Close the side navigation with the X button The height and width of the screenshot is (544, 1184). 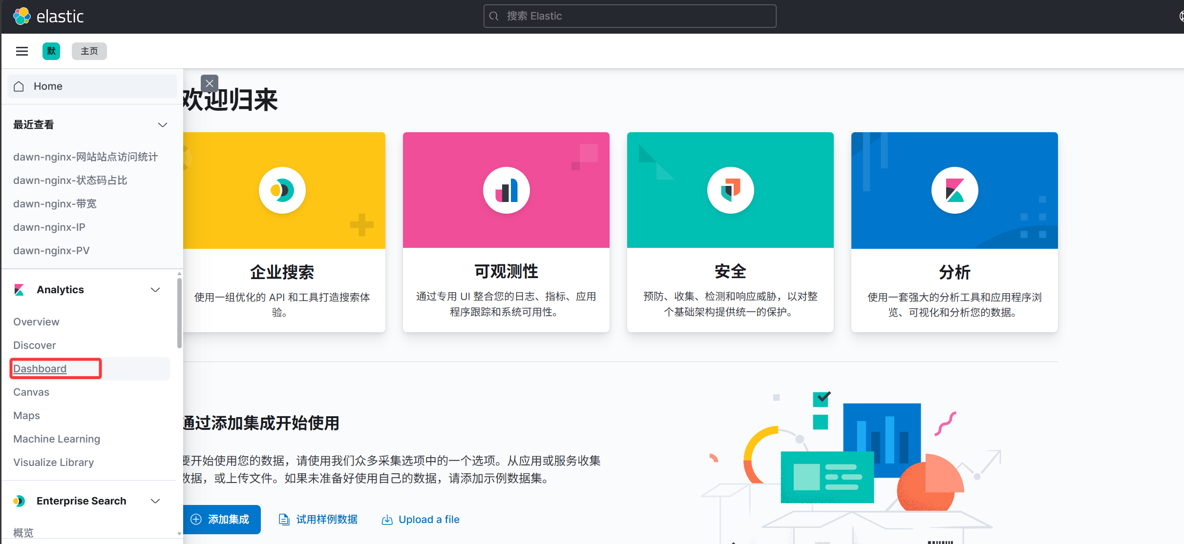210,83
